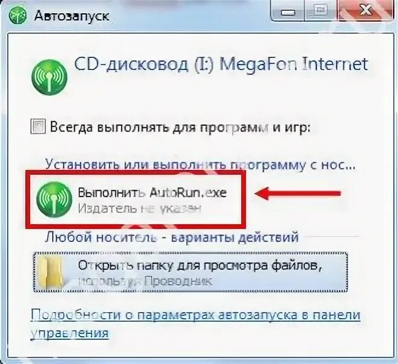Click the large MegaFon Internet drive icon
Screen dimensions: 398x364
point(49,77)
